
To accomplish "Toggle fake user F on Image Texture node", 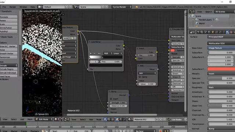I will pyautogui.click(x=69, y=38).
